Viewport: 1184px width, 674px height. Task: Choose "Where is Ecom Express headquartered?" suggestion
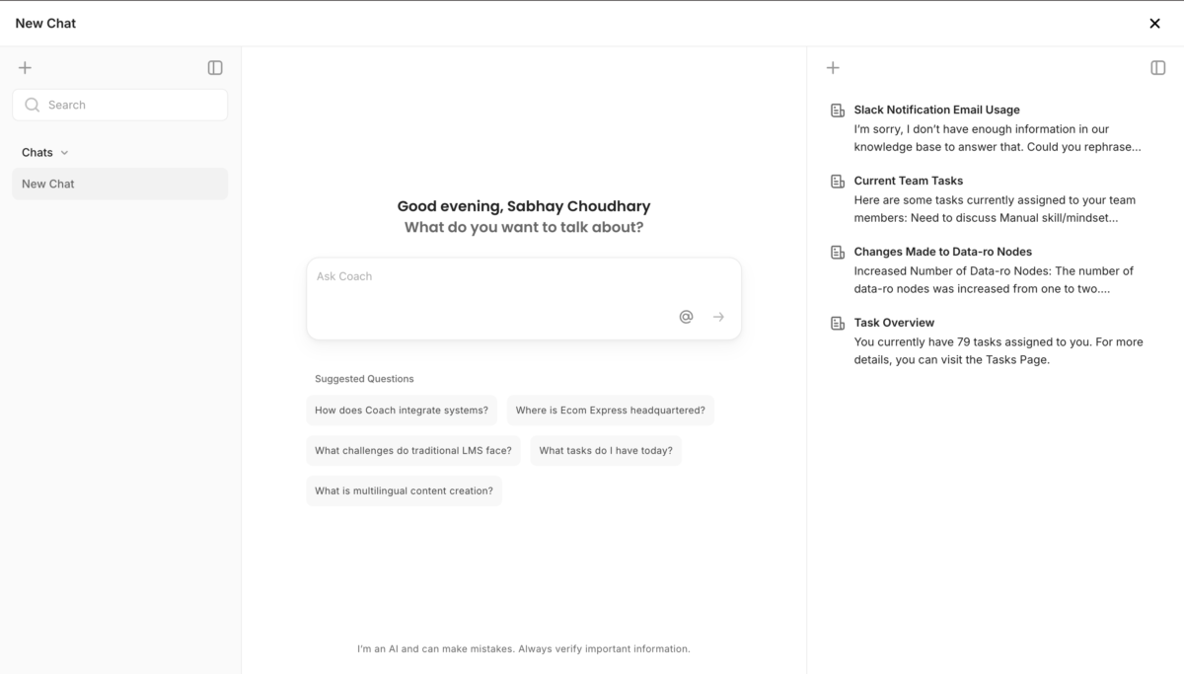(610, 411)
